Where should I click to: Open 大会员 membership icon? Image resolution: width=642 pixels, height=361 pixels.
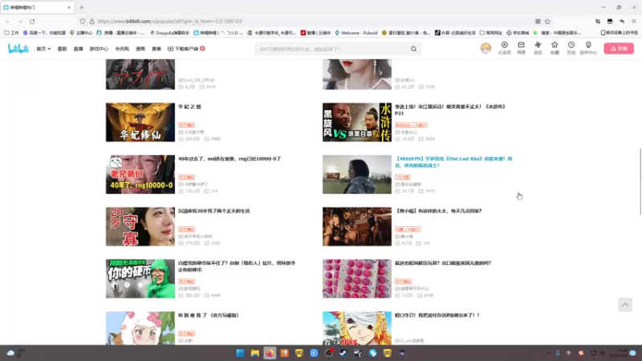[505, 48]
